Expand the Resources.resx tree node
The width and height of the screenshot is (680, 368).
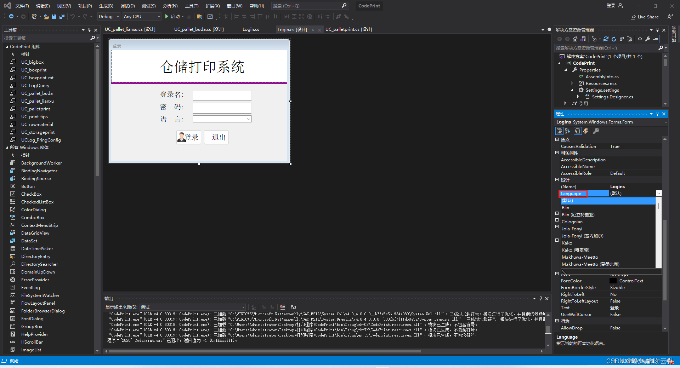[572, 84]
